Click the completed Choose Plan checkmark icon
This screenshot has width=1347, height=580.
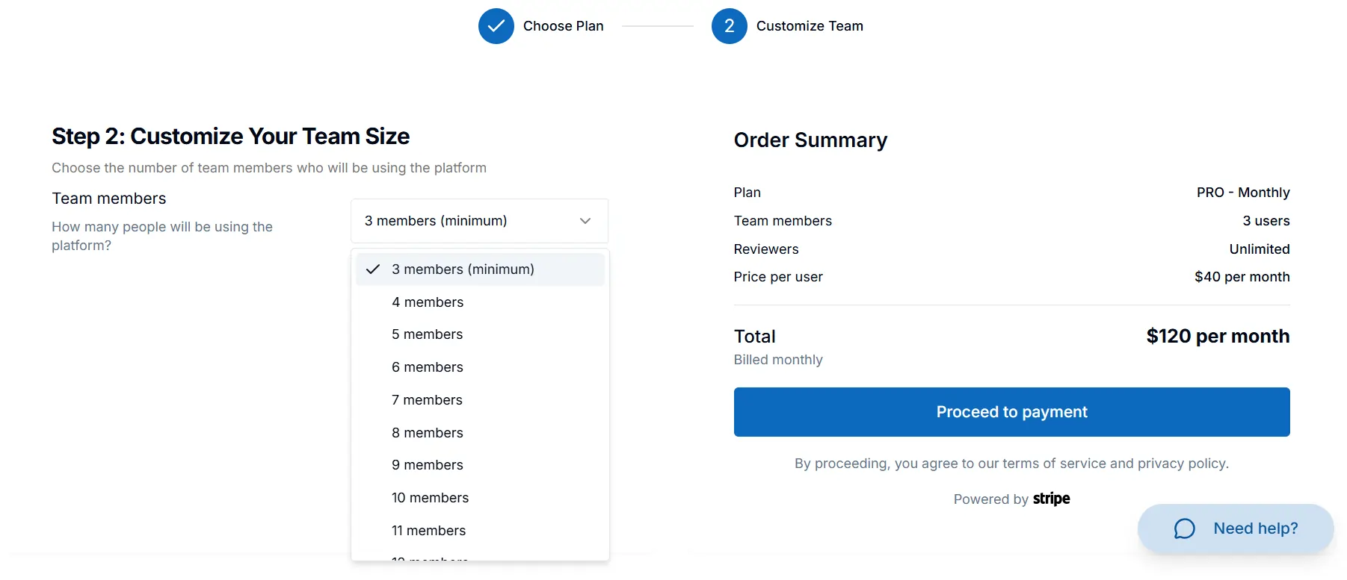point(496,25)
